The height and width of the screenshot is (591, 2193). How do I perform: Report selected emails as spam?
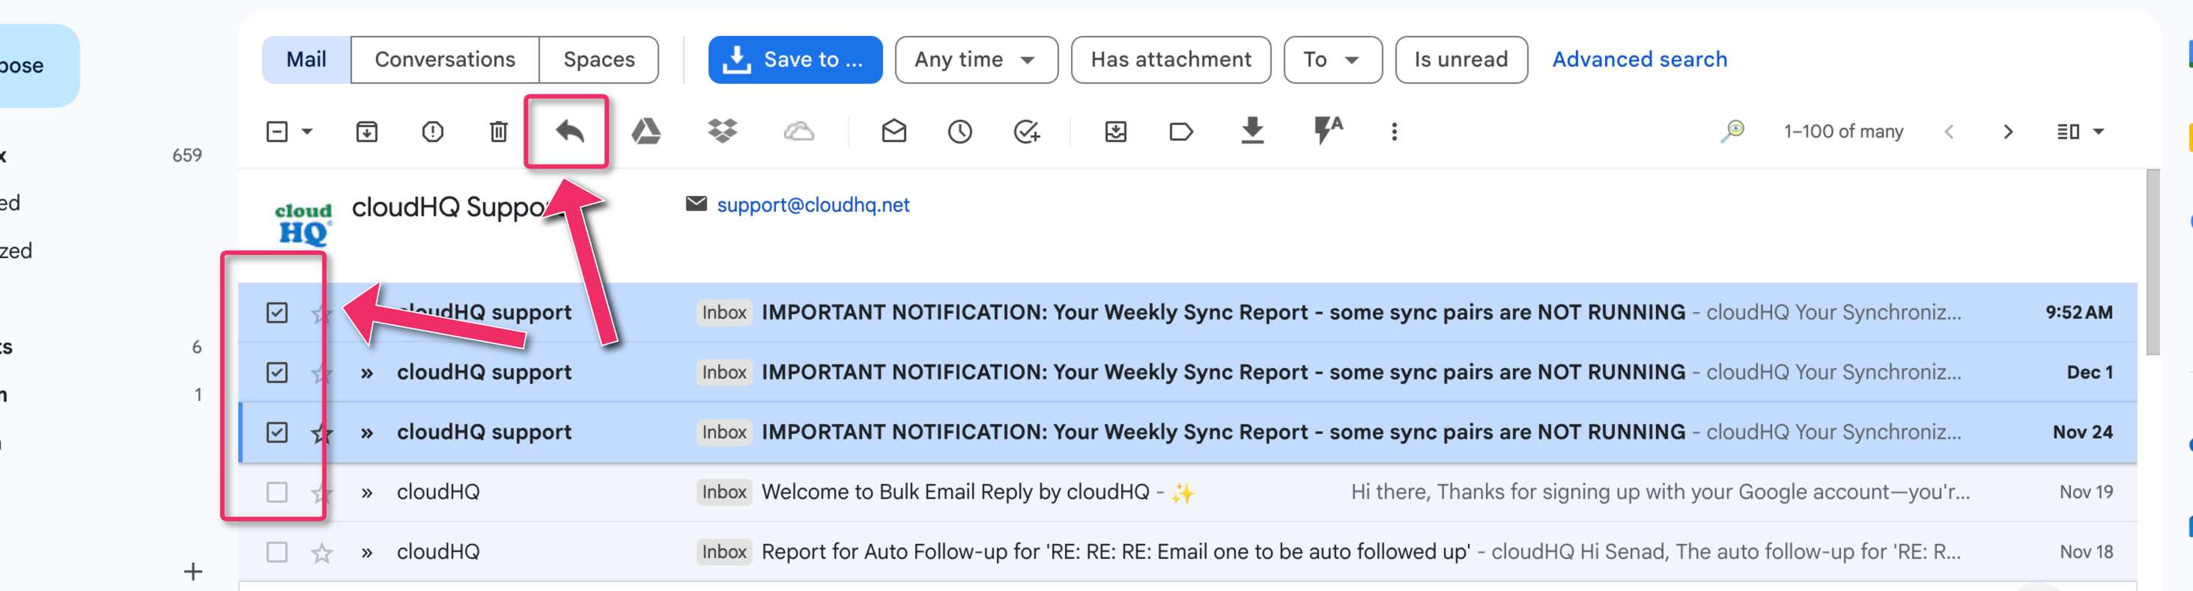point(432,131)
